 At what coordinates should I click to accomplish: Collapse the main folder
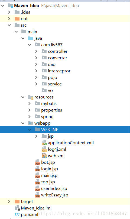[x=16, y=32]
